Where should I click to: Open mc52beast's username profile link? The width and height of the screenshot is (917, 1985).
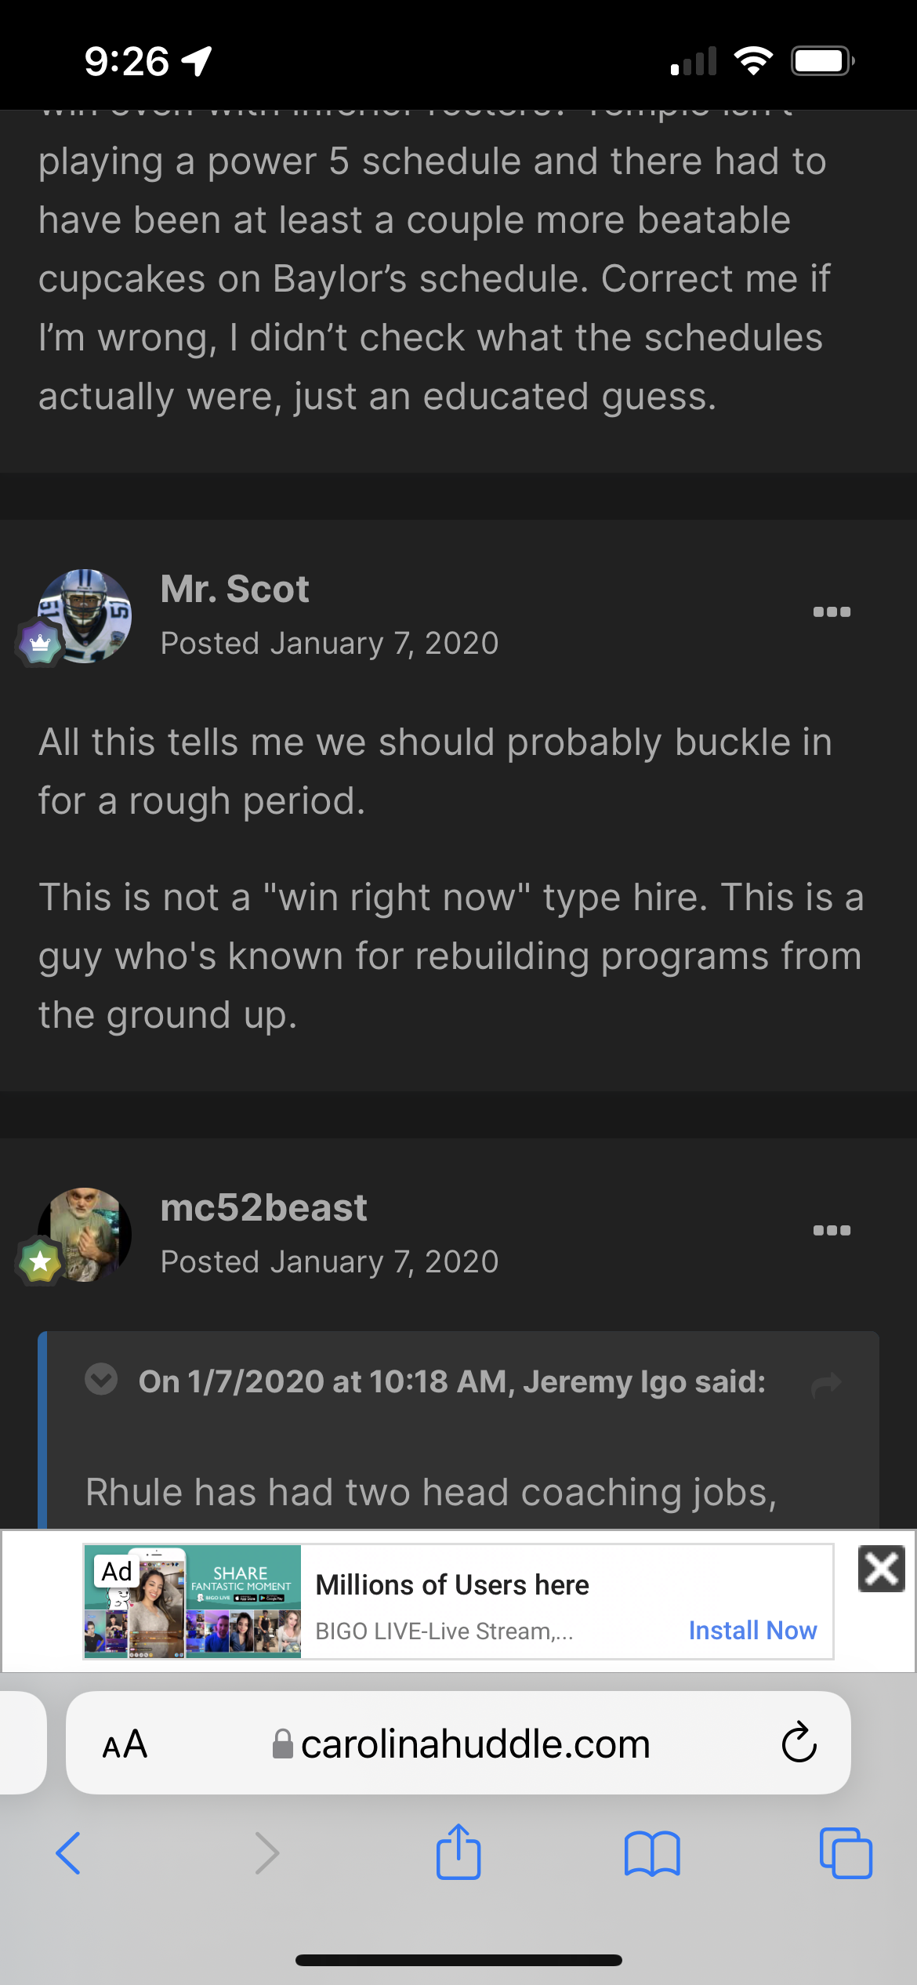[x=264, y=1207]
